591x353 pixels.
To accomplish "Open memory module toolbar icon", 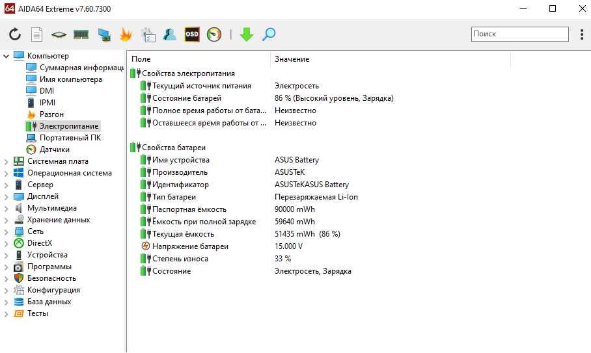I will [81, 34].
